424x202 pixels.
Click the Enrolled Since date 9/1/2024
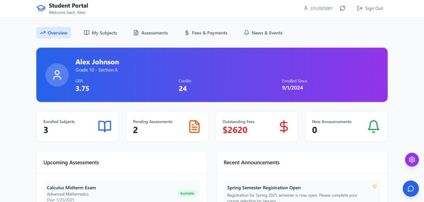[x=292, y=88]
